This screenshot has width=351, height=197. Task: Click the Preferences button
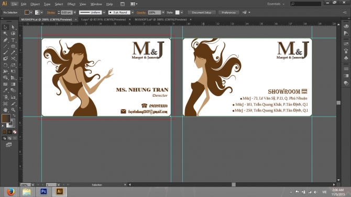[x=228, y=13]
